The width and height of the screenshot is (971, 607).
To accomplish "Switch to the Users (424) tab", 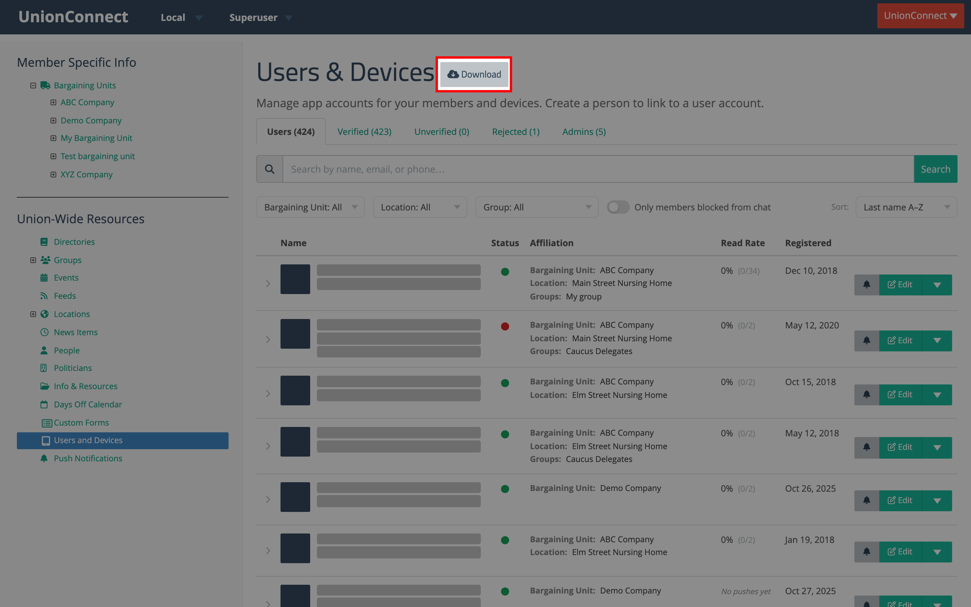I will (291, 132).
